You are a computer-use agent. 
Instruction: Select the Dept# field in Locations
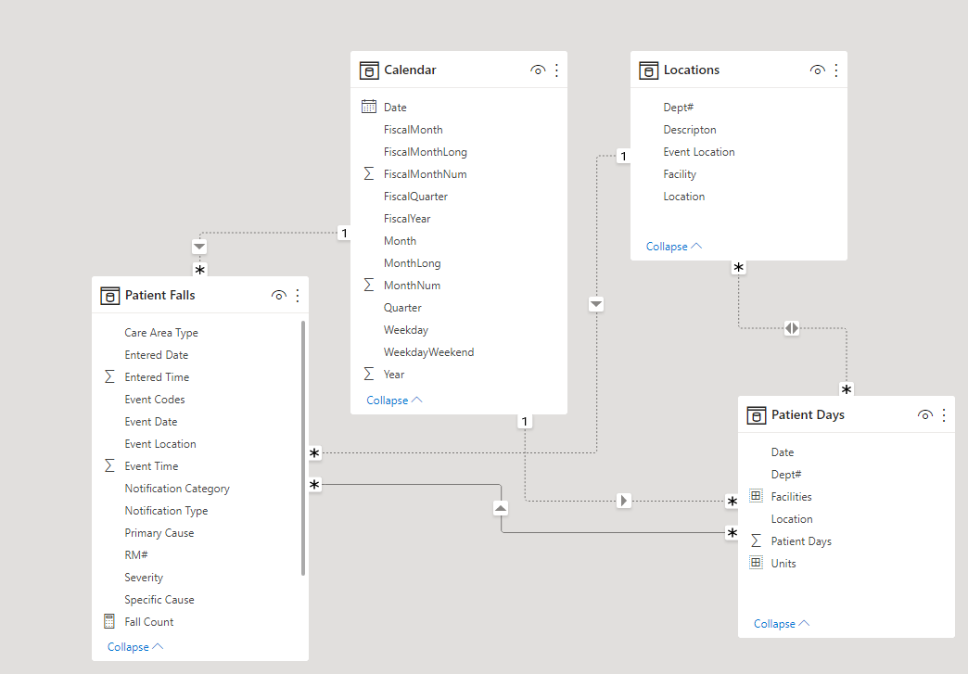pos(679,108)
